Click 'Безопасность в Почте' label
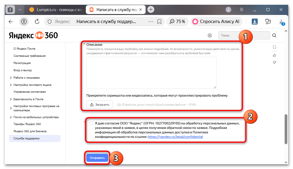This screenshot has height=169, width=293. coord(28,99)
